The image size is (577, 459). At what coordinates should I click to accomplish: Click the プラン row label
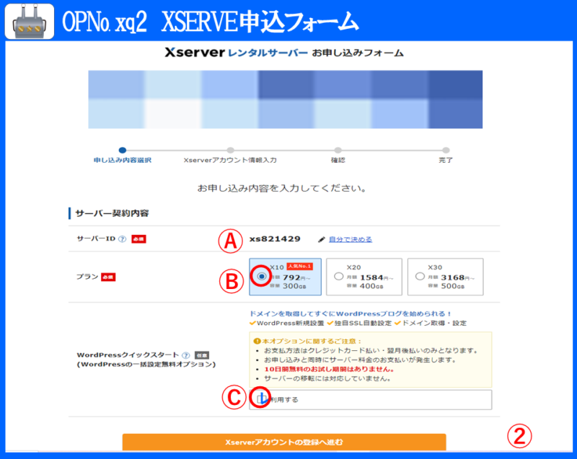tap(87, 277)
